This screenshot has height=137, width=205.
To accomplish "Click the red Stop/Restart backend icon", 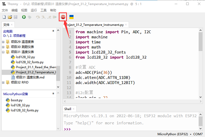I will [63, 17].
